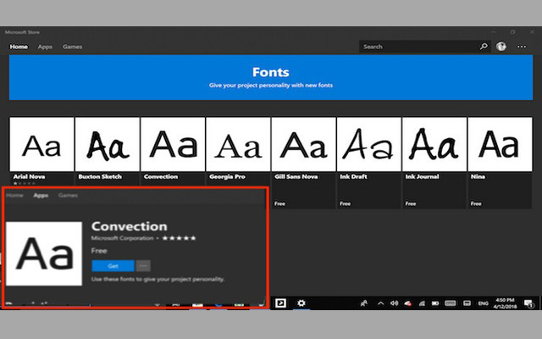The width and height of the screenshot is (542, 339).
Task: Open the touch keyboard icon
Action: pos(451,303)
